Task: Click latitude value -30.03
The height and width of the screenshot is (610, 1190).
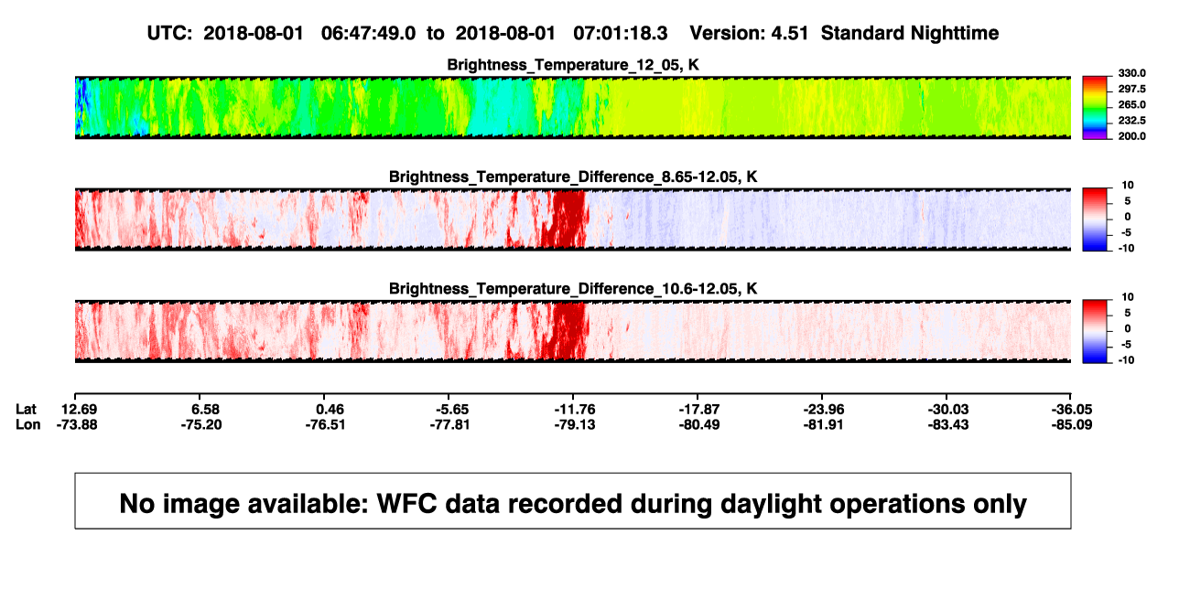Action: [x=947, y=408]
